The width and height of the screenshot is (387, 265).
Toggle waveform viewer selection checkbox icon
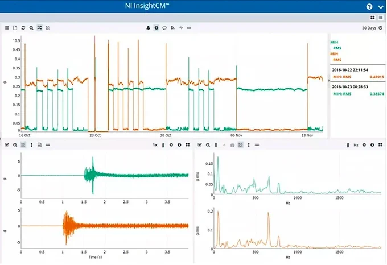(7, 145)
